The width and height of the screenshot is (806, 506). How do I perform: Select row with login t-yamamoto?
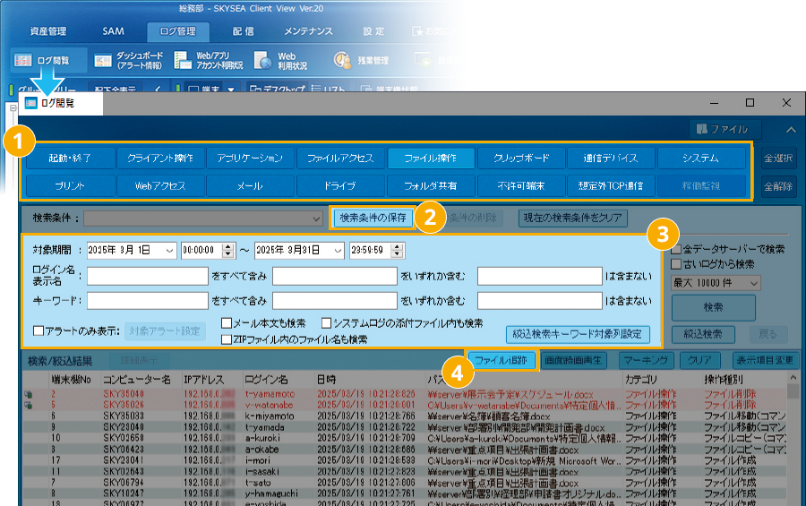[405, 394]
